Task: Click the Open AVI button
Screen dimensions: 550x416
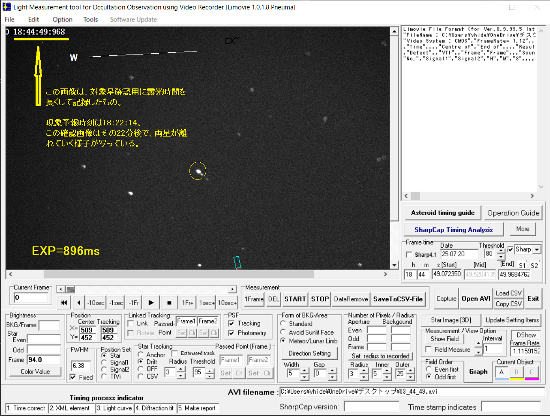Action: [x=475, y=298]
